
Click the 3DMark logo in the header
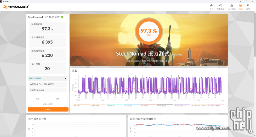point(16,7)
